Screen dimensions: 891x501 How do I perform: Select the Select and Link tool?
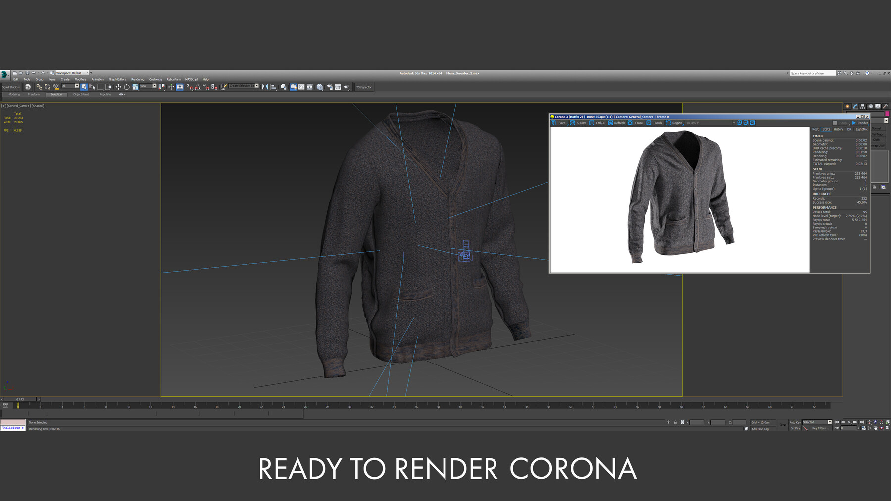point(39,87)
